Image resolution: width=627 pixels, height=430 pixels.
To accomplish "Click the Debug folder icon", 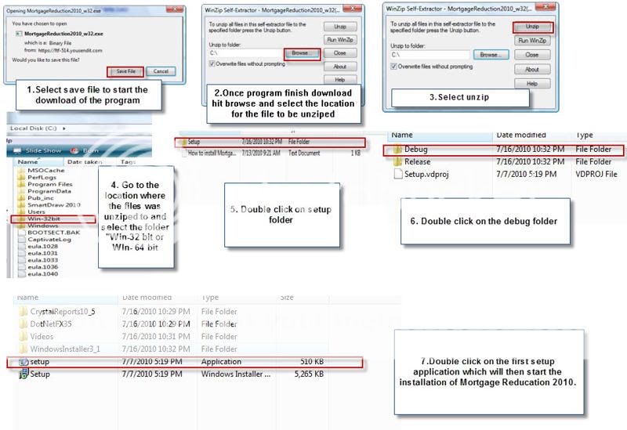I will [x=397, y=150].
